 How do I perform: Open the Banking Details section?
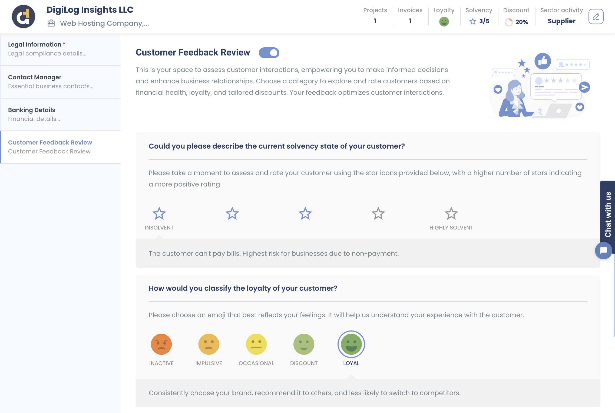[31, 110]
